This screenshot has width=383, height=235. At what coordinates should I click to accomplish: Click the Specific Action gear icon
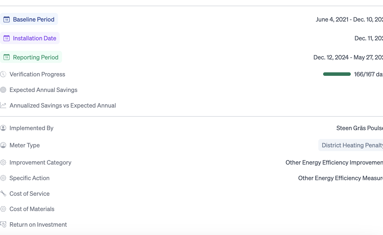pos(3,178)
